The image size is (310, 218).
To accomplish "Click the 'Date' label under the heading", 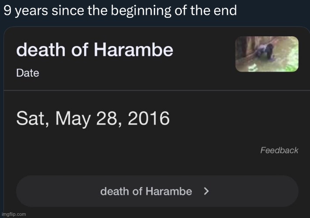I will click(27, 73).
